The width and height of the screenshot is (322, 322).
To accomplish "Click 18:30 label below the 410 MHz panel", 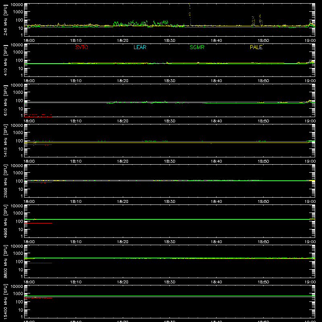I will [169, 81].
